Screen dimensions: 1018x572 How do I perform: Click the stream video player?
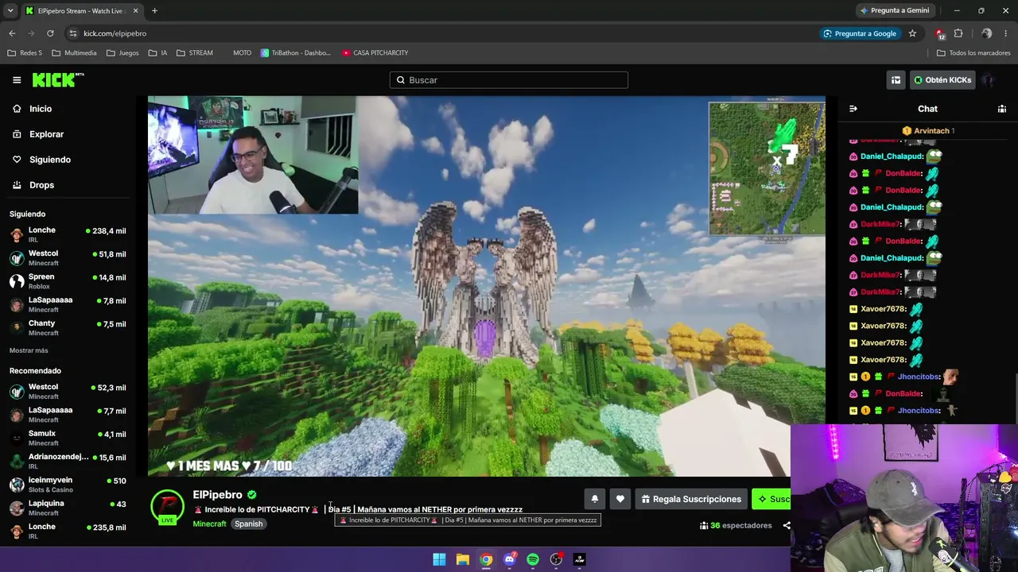[x=487, y=286]
